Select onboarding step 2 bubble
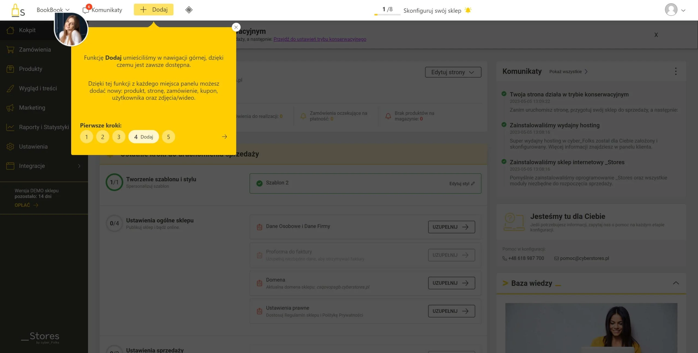This screenshot has height=353, width=698. point(103,137)
